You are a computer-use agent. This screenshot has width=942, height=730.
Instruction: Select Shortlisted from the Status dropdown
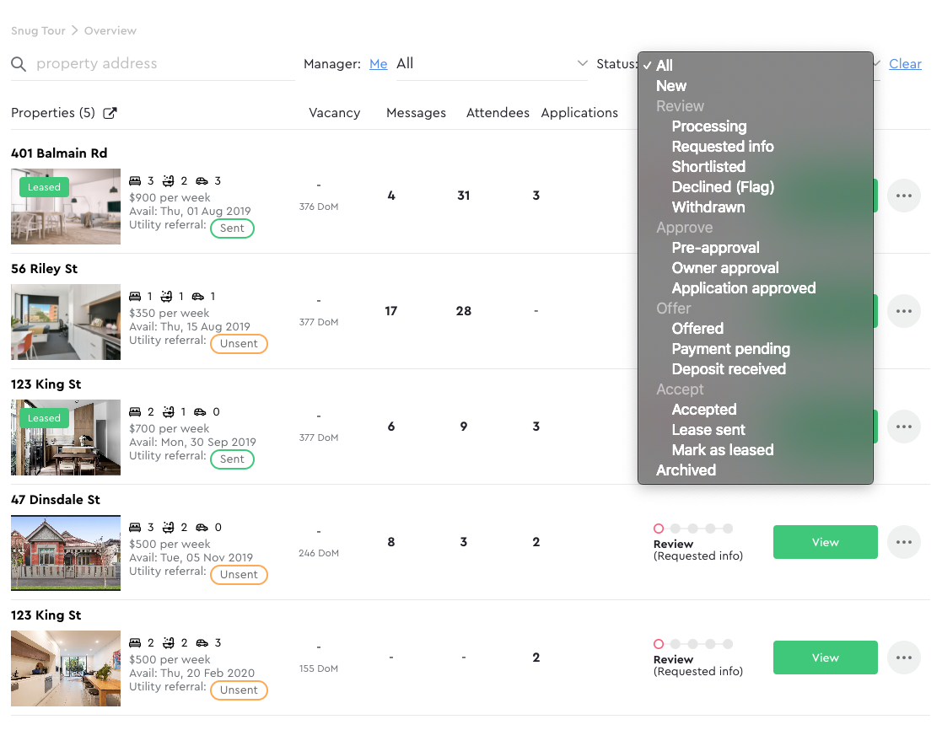click(708, 167)
